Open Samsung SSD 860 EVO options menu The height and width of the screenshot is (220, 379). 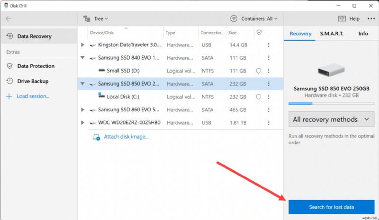click(x=269, y=110)
